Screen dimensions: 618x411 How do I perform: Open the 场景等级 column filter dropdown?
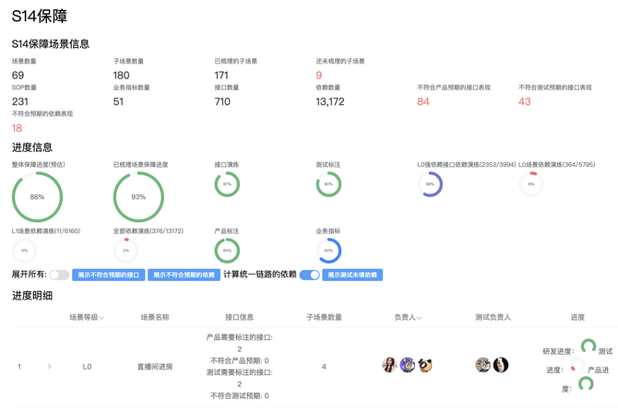click(101, 318)
